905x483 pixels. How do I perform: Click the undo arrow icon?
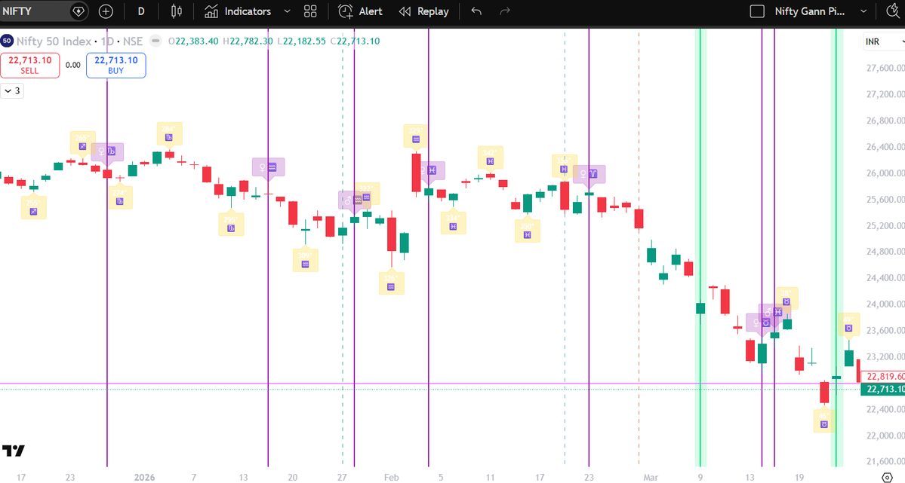click(x=475, y=11)
